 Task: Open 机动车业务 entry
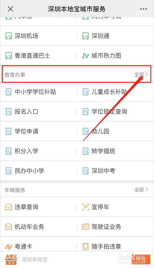29,227
